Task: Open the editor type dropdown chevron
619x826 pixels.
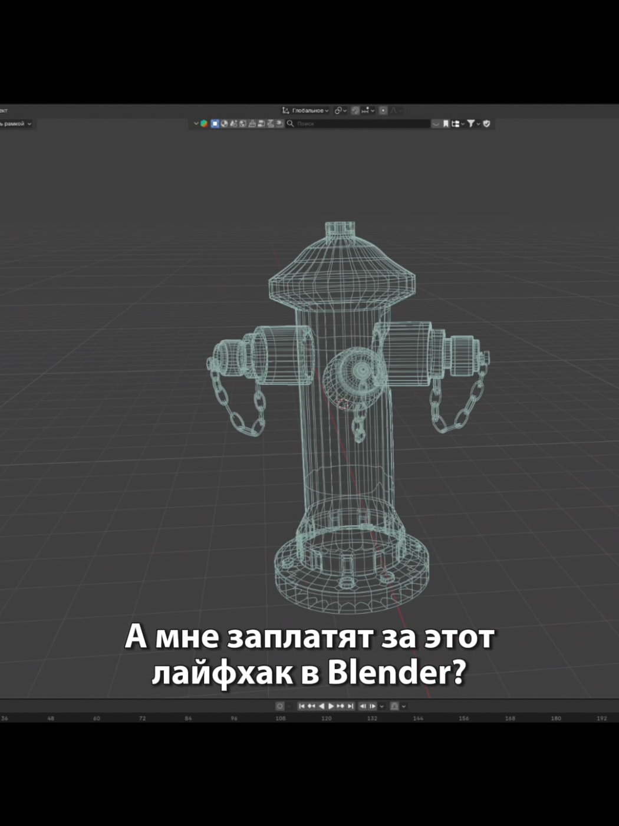Action: click(196, 124)
